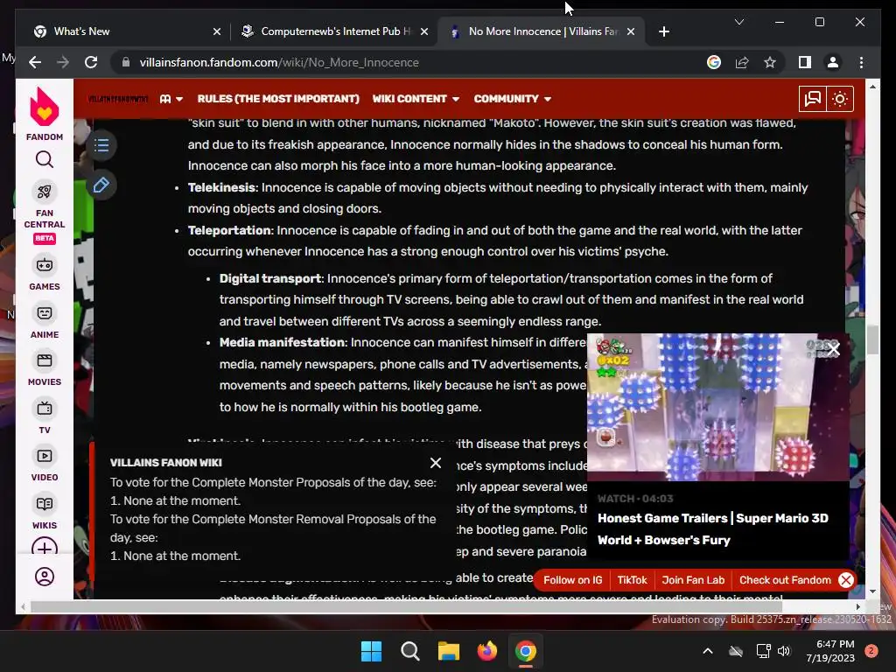Viewport: 896px width, 672px height.
Task: Show hidden system tray icons
Action: click(x=707, y=651)
